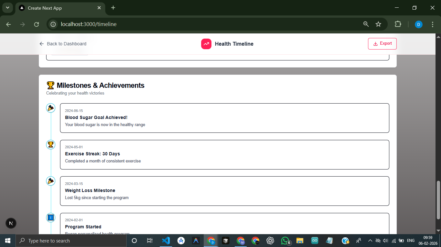
Task: Click the party popper icon beside Blood Sugar Goal
Action: (51, 108)
